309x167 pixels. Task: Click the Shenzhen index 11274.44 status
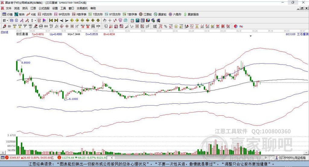tap(82, 158)
